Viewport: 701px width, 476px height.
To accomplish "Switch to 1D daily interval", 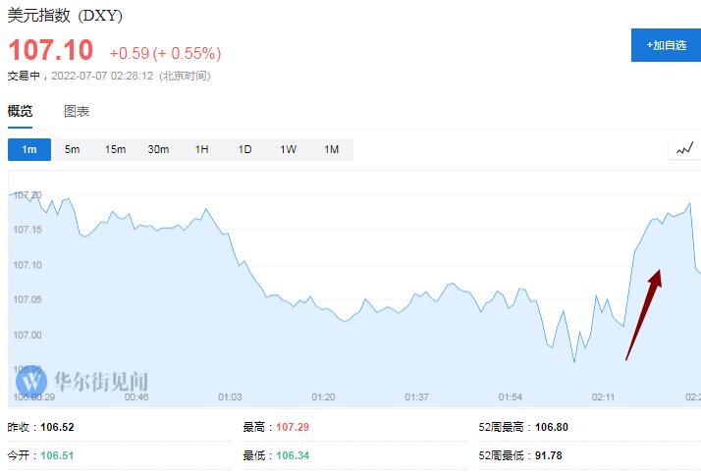I will [x=244, y=149].
